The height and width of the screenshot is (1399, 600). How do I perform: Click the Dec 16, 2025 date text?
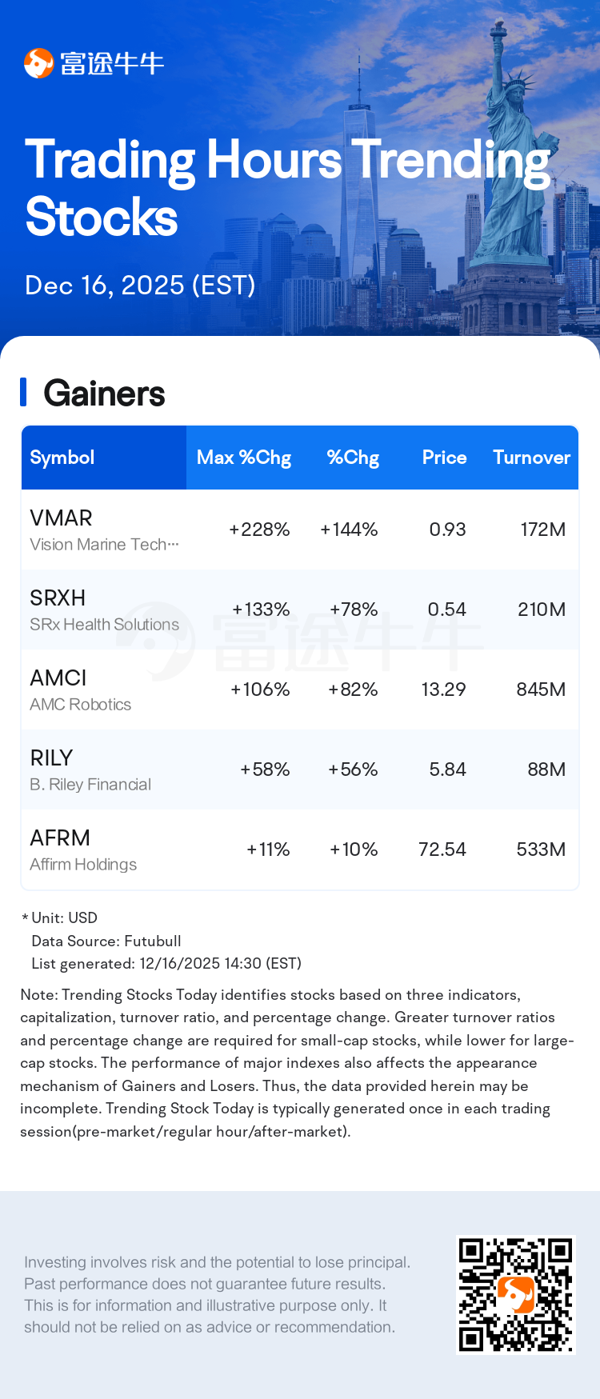point(140,286)
